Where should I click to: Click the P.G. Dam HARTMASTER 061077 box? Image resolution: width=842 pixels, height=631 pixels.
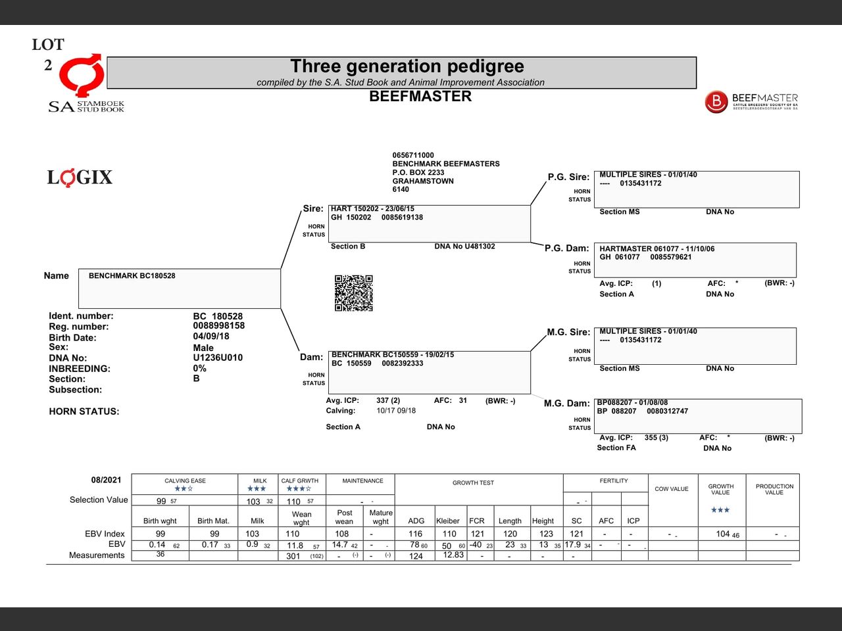click(x=695, y=260)
